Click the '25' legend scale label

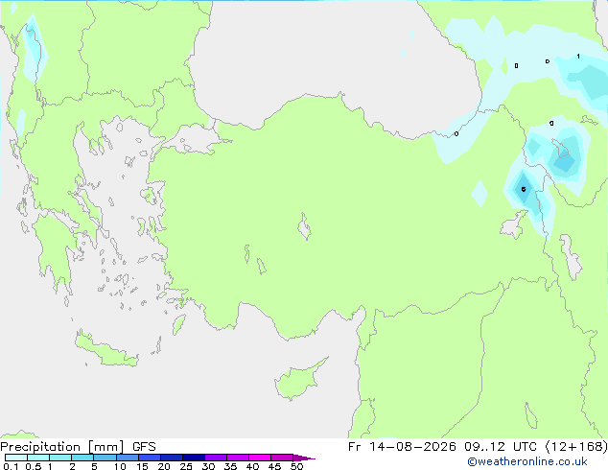click(186, 466)
